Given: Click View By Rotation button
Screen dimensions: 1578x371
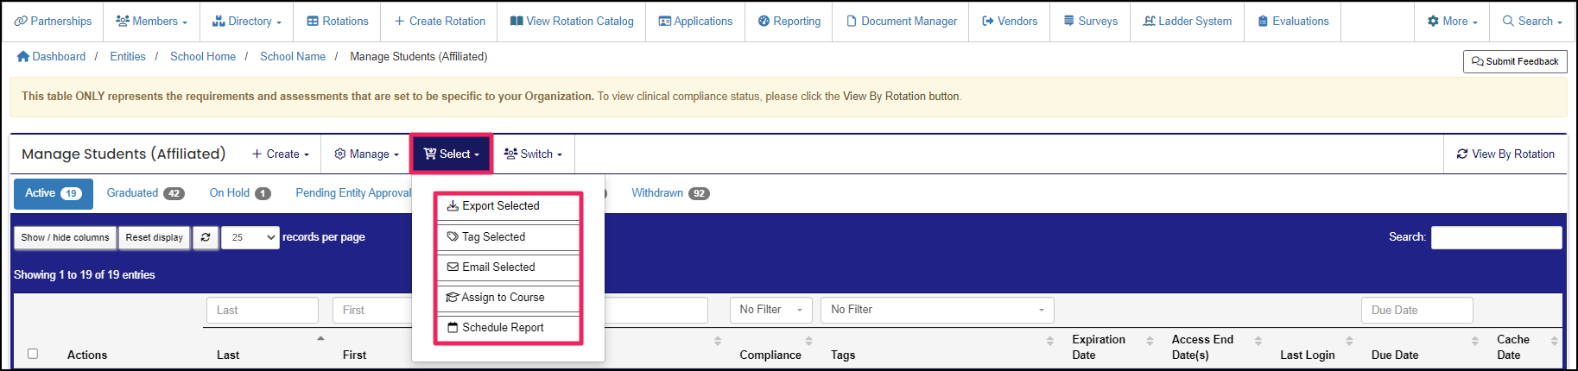Looking at the screenshot, I should [1505, 154].
